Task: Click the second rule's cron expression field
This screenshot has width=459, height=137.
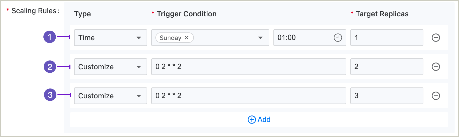Action: coord(248,67)
